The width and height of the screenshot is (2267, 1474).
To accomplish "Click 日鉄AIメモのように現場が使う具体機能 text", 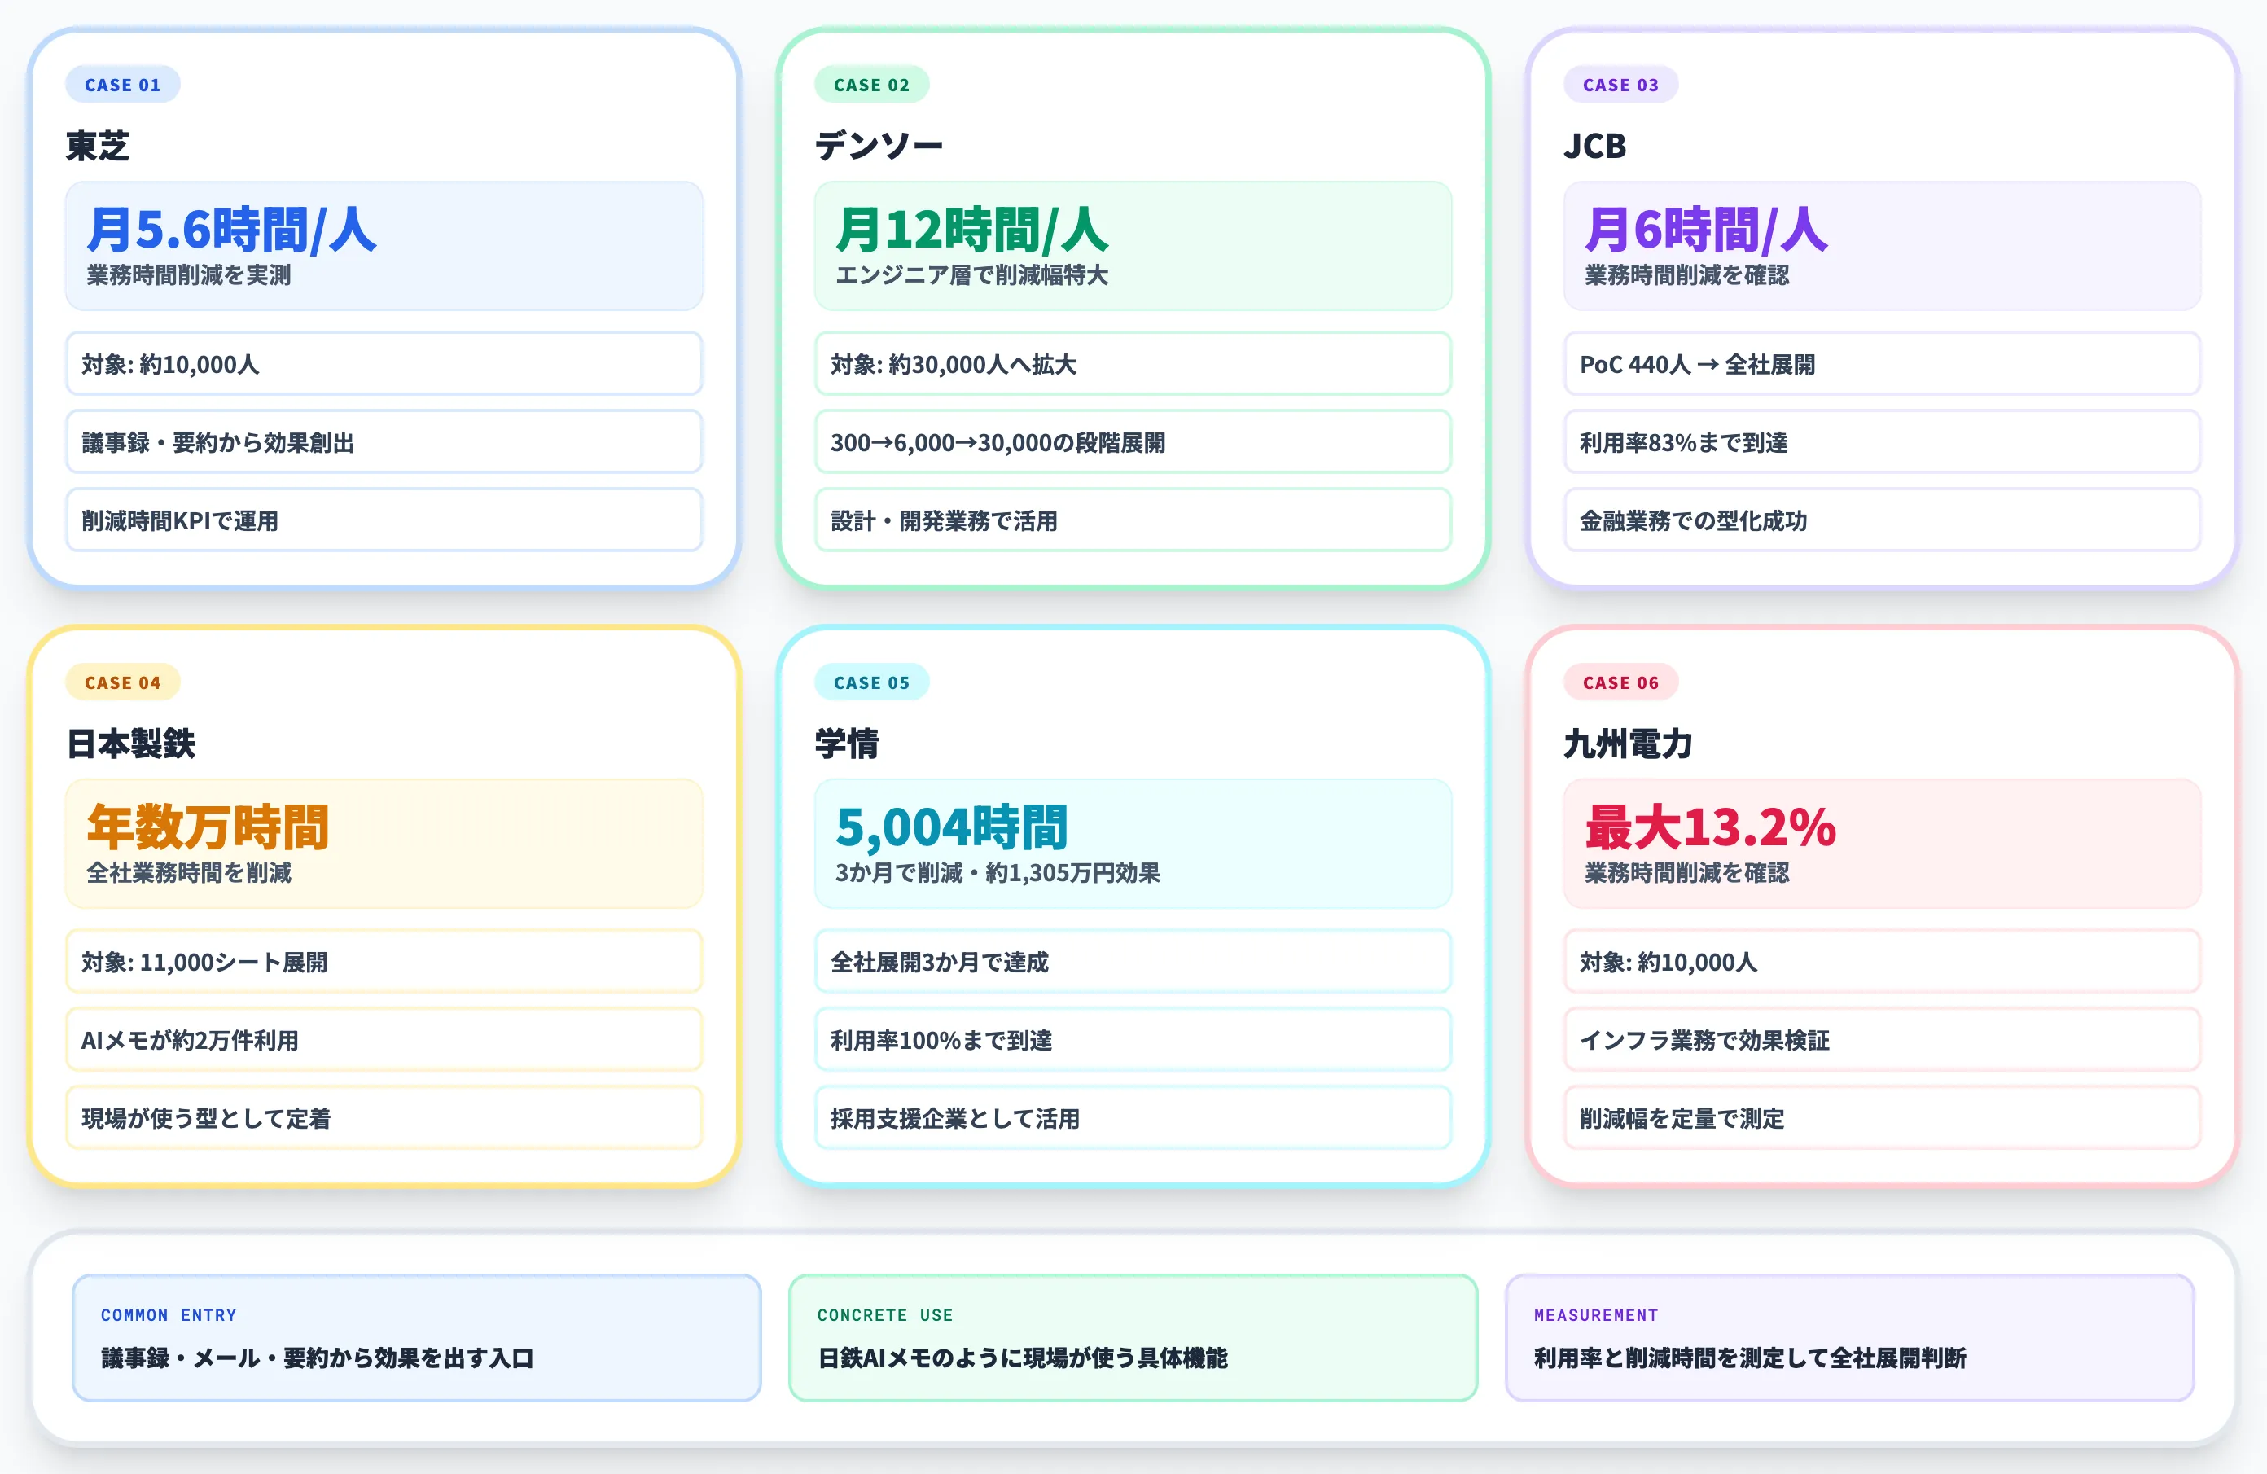I will point(1022,1358).
